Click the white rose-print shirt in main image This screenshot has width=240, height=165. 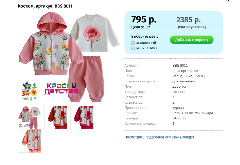95,33
